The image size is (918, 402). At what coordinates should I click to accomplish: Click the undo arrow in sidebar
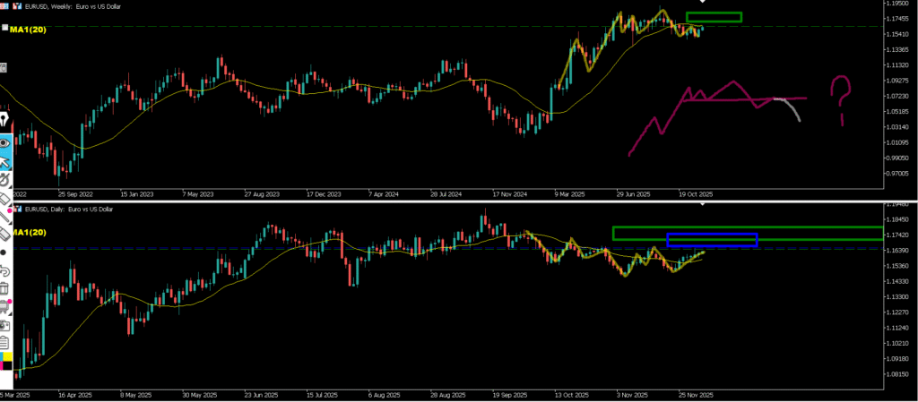click(x=4, y=269)
